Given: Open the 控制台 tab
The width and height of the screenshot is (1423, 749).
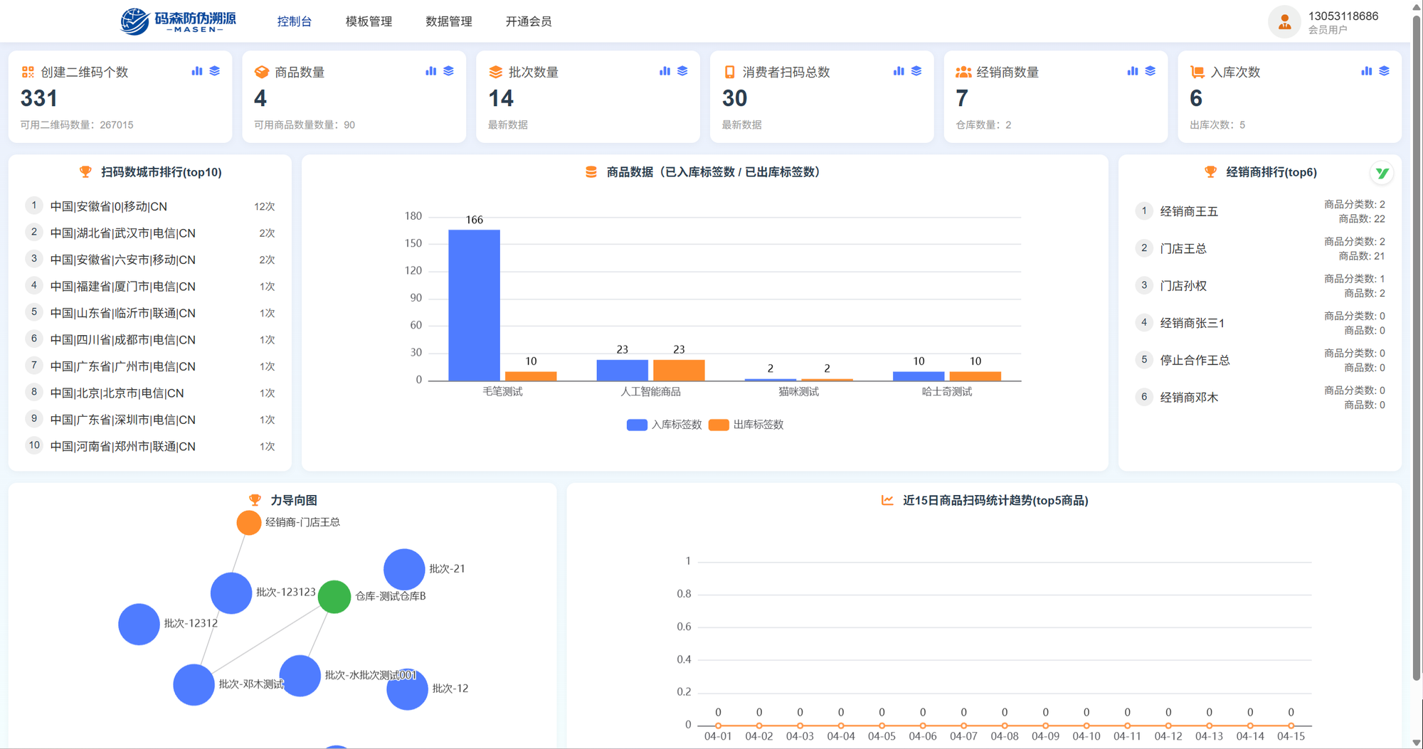Looking at the screenshot, I should click(x=295, y=21).
